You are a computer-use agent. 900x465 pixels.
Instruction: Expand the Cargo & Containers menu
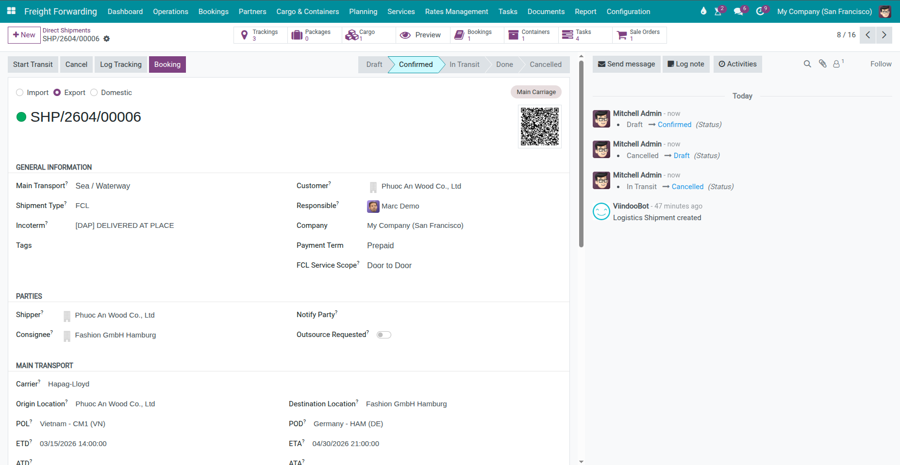click(x=307, y=11)
